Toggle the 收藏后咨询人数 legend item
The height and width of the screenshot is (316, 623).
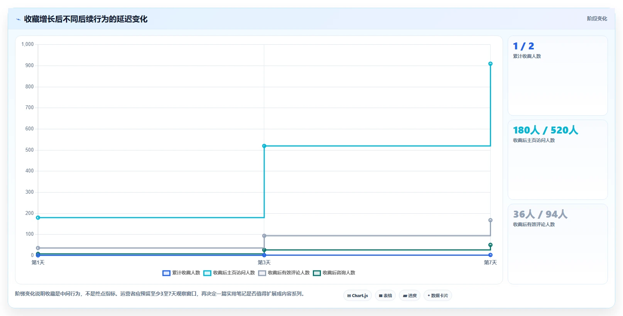pos(334,273)
